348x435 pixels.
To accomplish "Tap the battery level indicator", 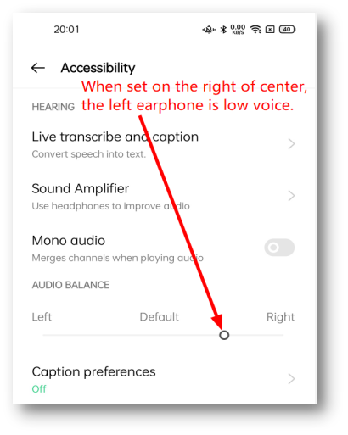I will pyautogui.click(x=287, y=30).
